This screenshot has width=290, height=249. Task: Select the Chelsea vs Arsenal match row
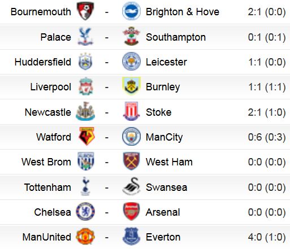(x=145, y=212)
